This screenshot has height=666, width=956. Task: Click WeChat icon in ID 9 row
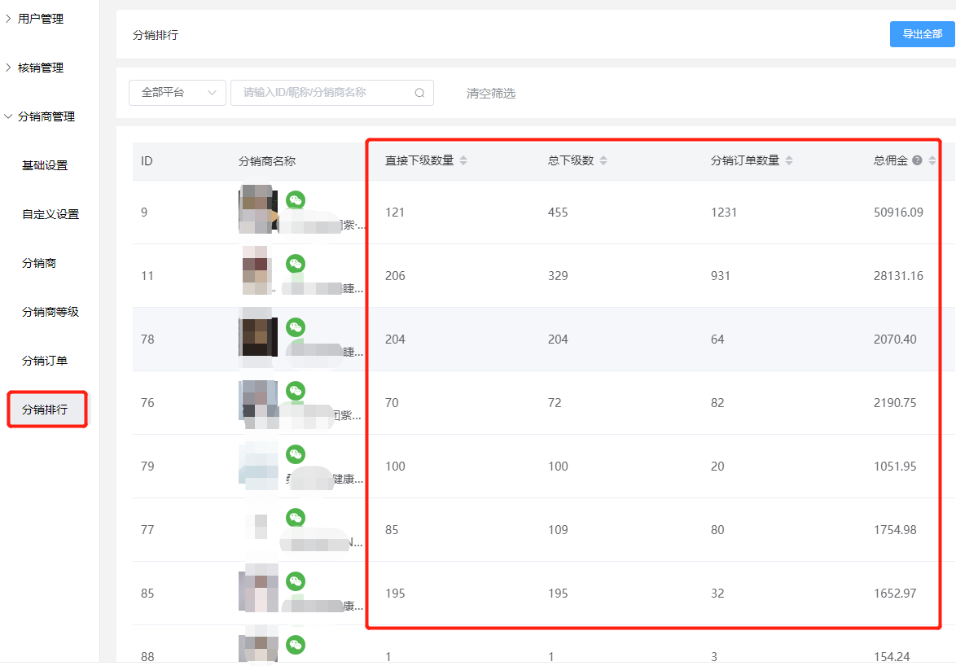click(296, 199)
